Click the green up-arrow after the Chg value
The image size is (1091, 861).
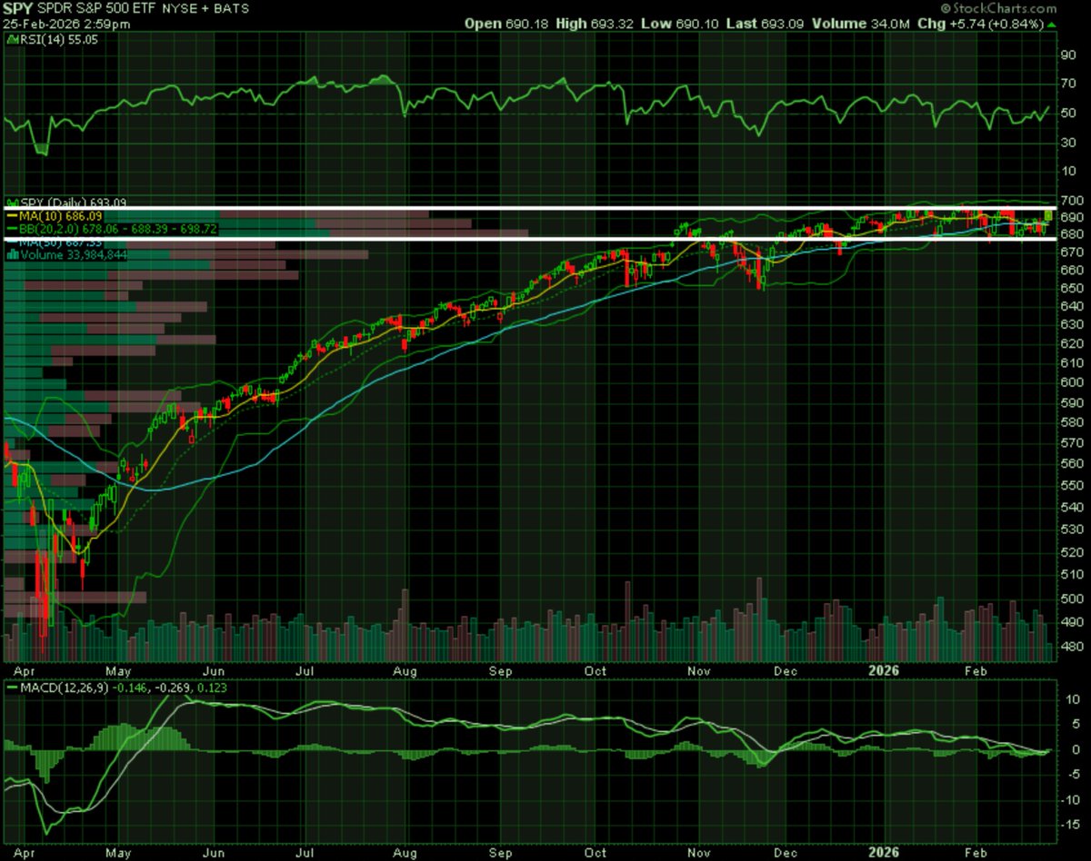coord(1052,25)
